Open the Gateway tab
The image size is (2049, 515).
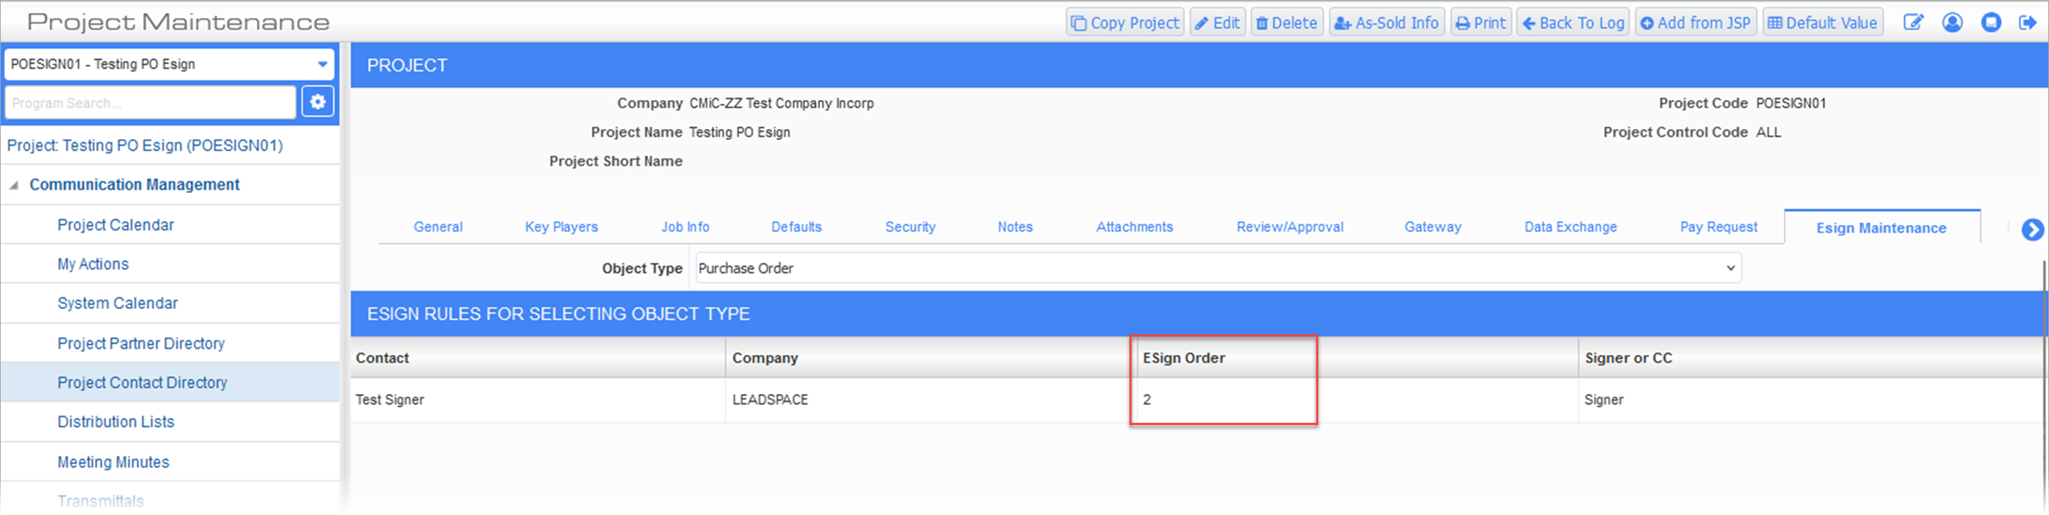(x=1432, y=227)
